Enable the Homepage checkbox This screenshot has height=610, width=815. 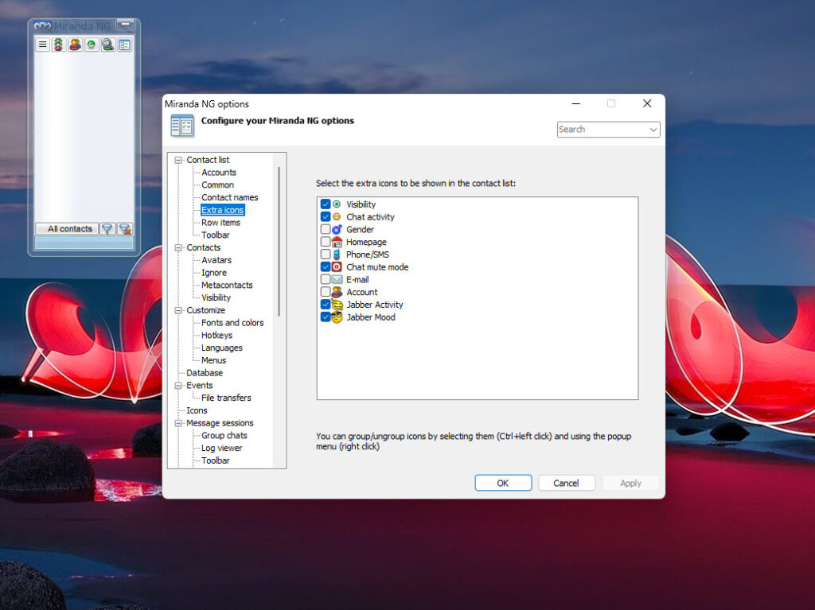(326, 242)
